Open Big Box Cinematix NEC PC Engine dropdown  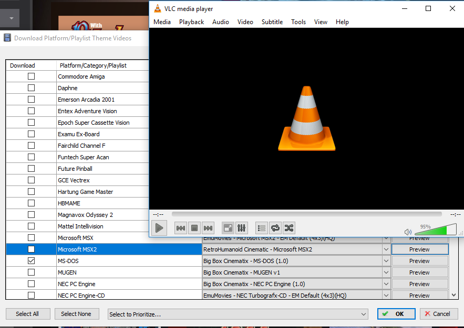pyautogui.click(x=386, y=284)
